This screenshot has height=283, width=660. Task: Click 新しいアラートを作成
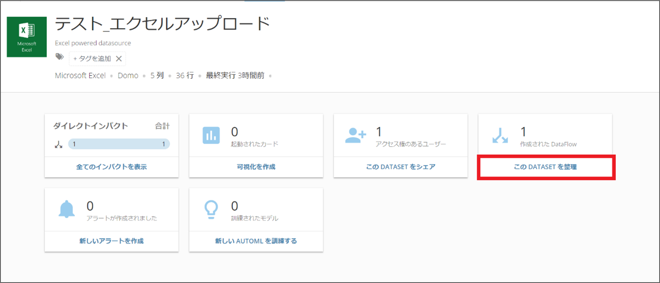pos(111,241)
